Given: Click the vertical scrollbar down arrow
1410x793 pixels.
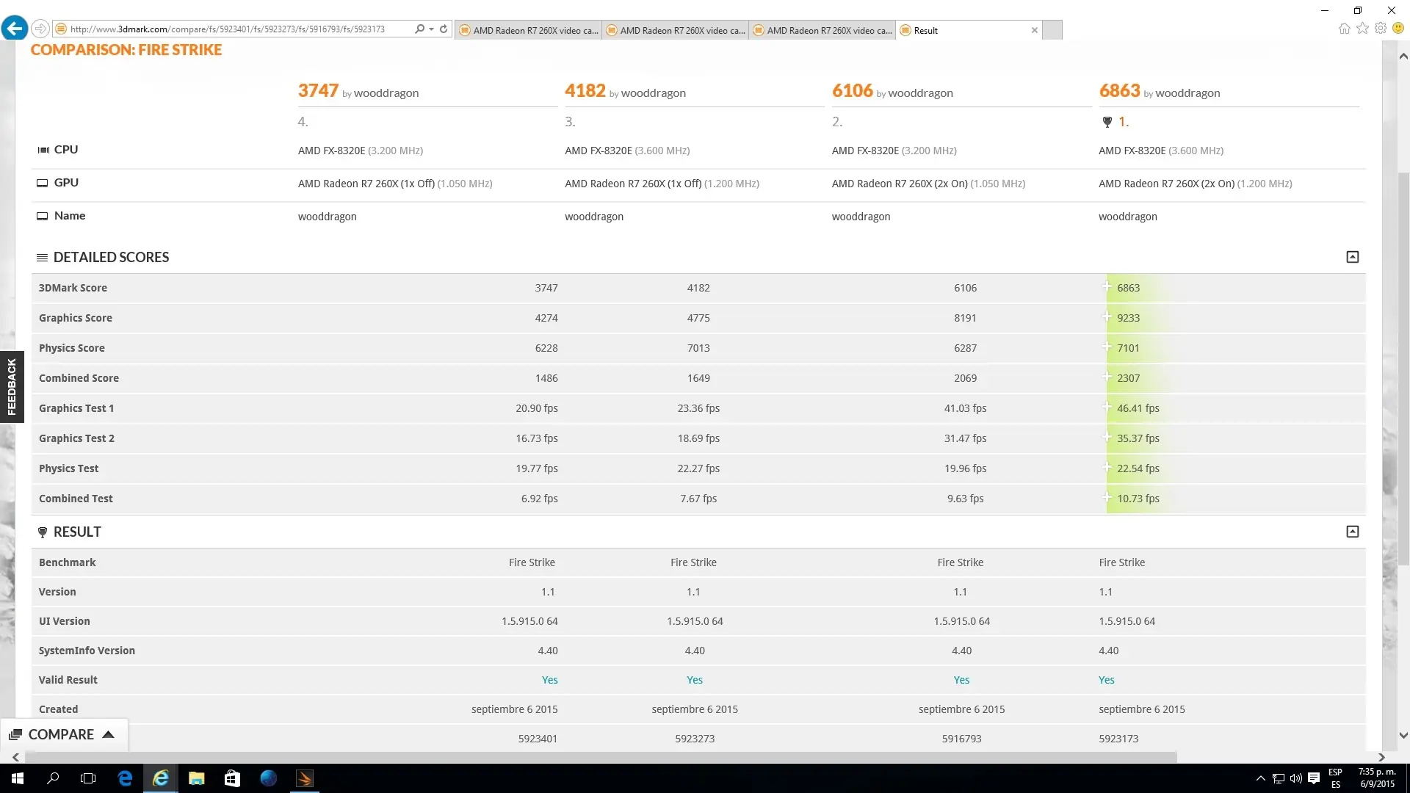Looking at the screenshot, I should pos(1403,735).
